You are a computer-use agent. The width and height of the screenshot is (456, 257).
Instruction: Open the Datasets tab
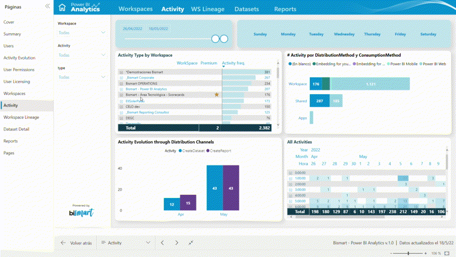pyautogui.click(x=246, y=9)
